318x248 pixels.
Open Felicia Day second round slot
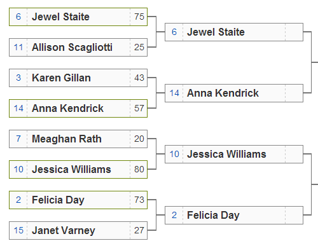[x=234, y=215]
